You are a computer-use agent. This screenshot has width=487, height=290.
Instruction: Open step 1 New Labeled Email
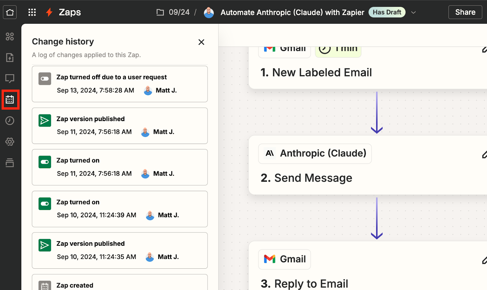(316, 72)
